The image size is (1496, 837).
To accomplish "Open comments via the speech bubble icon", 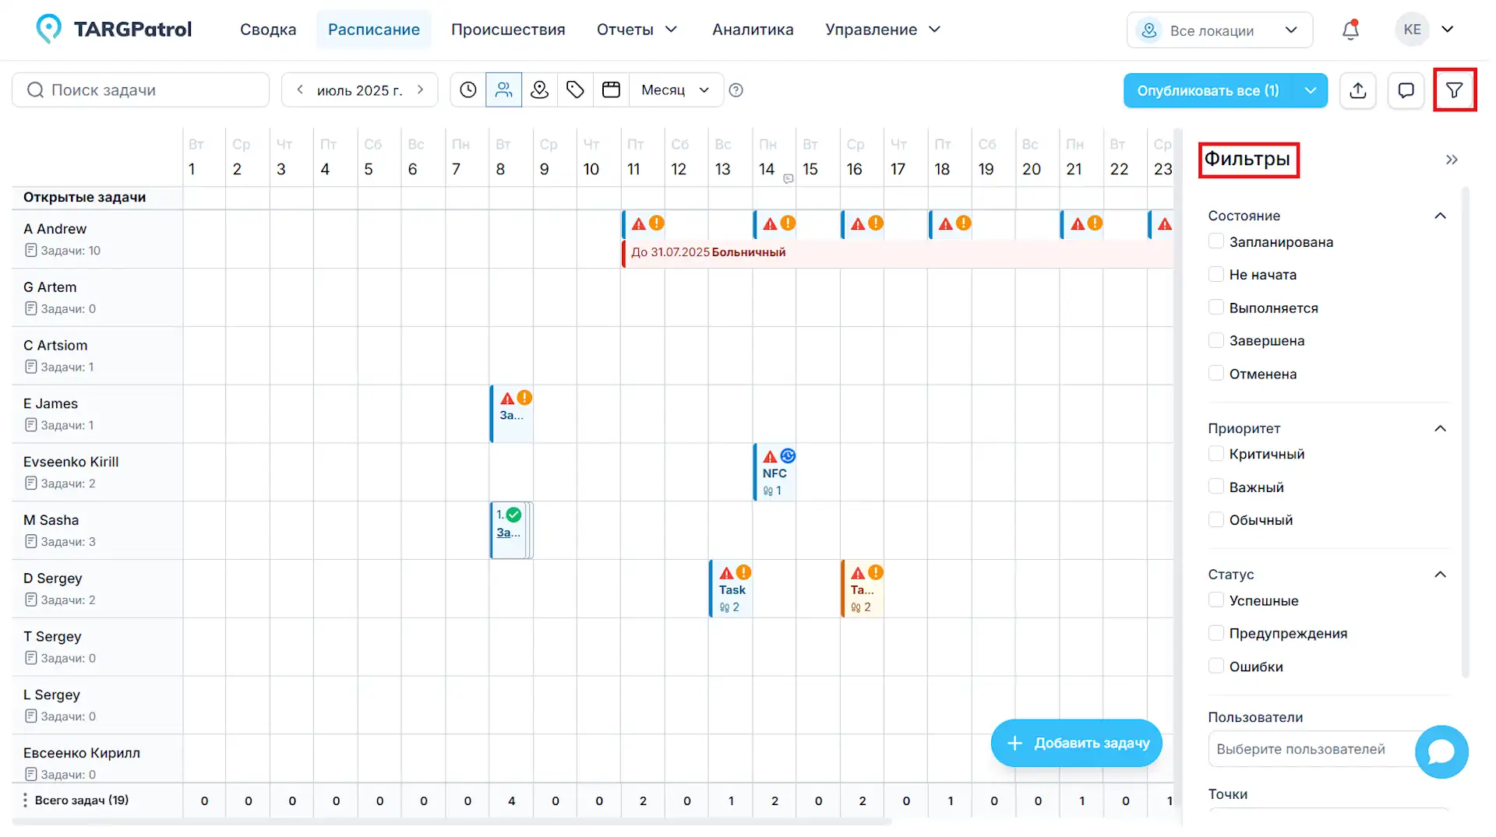I will coord(1406,90).
